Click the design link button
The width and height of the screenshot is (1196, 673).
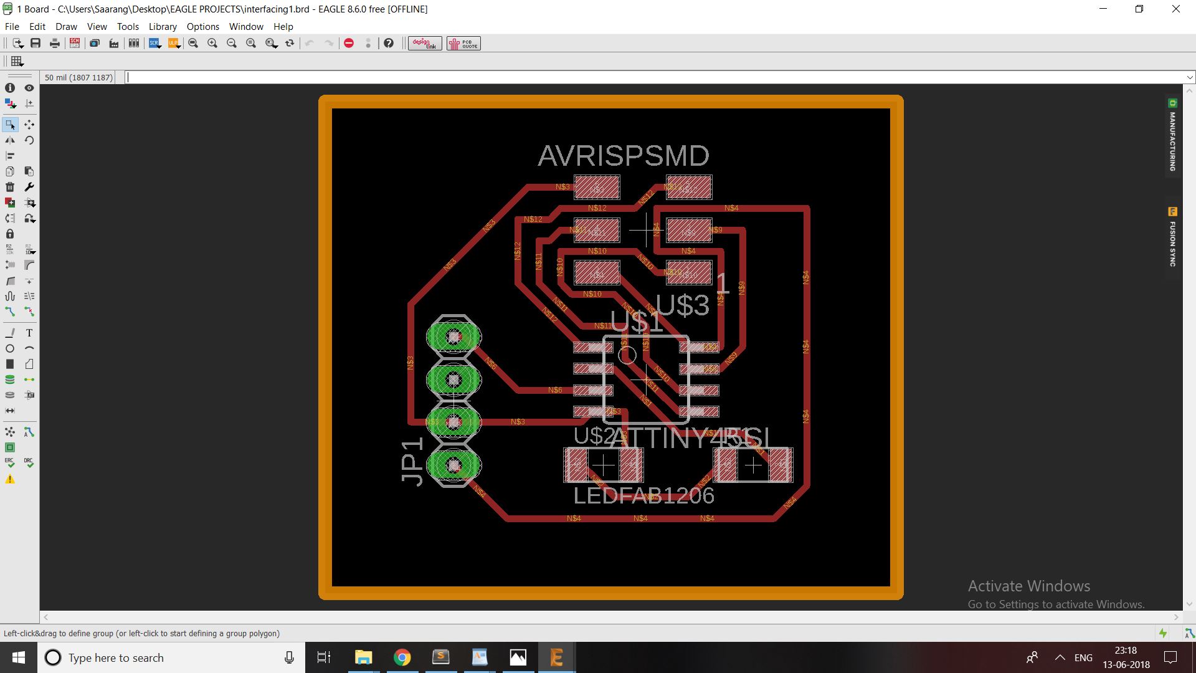point(425,43)
